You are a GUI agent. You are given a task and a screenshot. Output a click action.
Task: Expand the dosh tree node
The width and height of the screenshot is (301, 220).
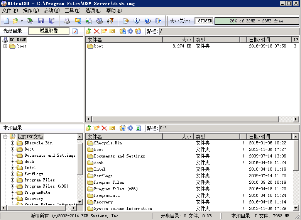(12, 161)
